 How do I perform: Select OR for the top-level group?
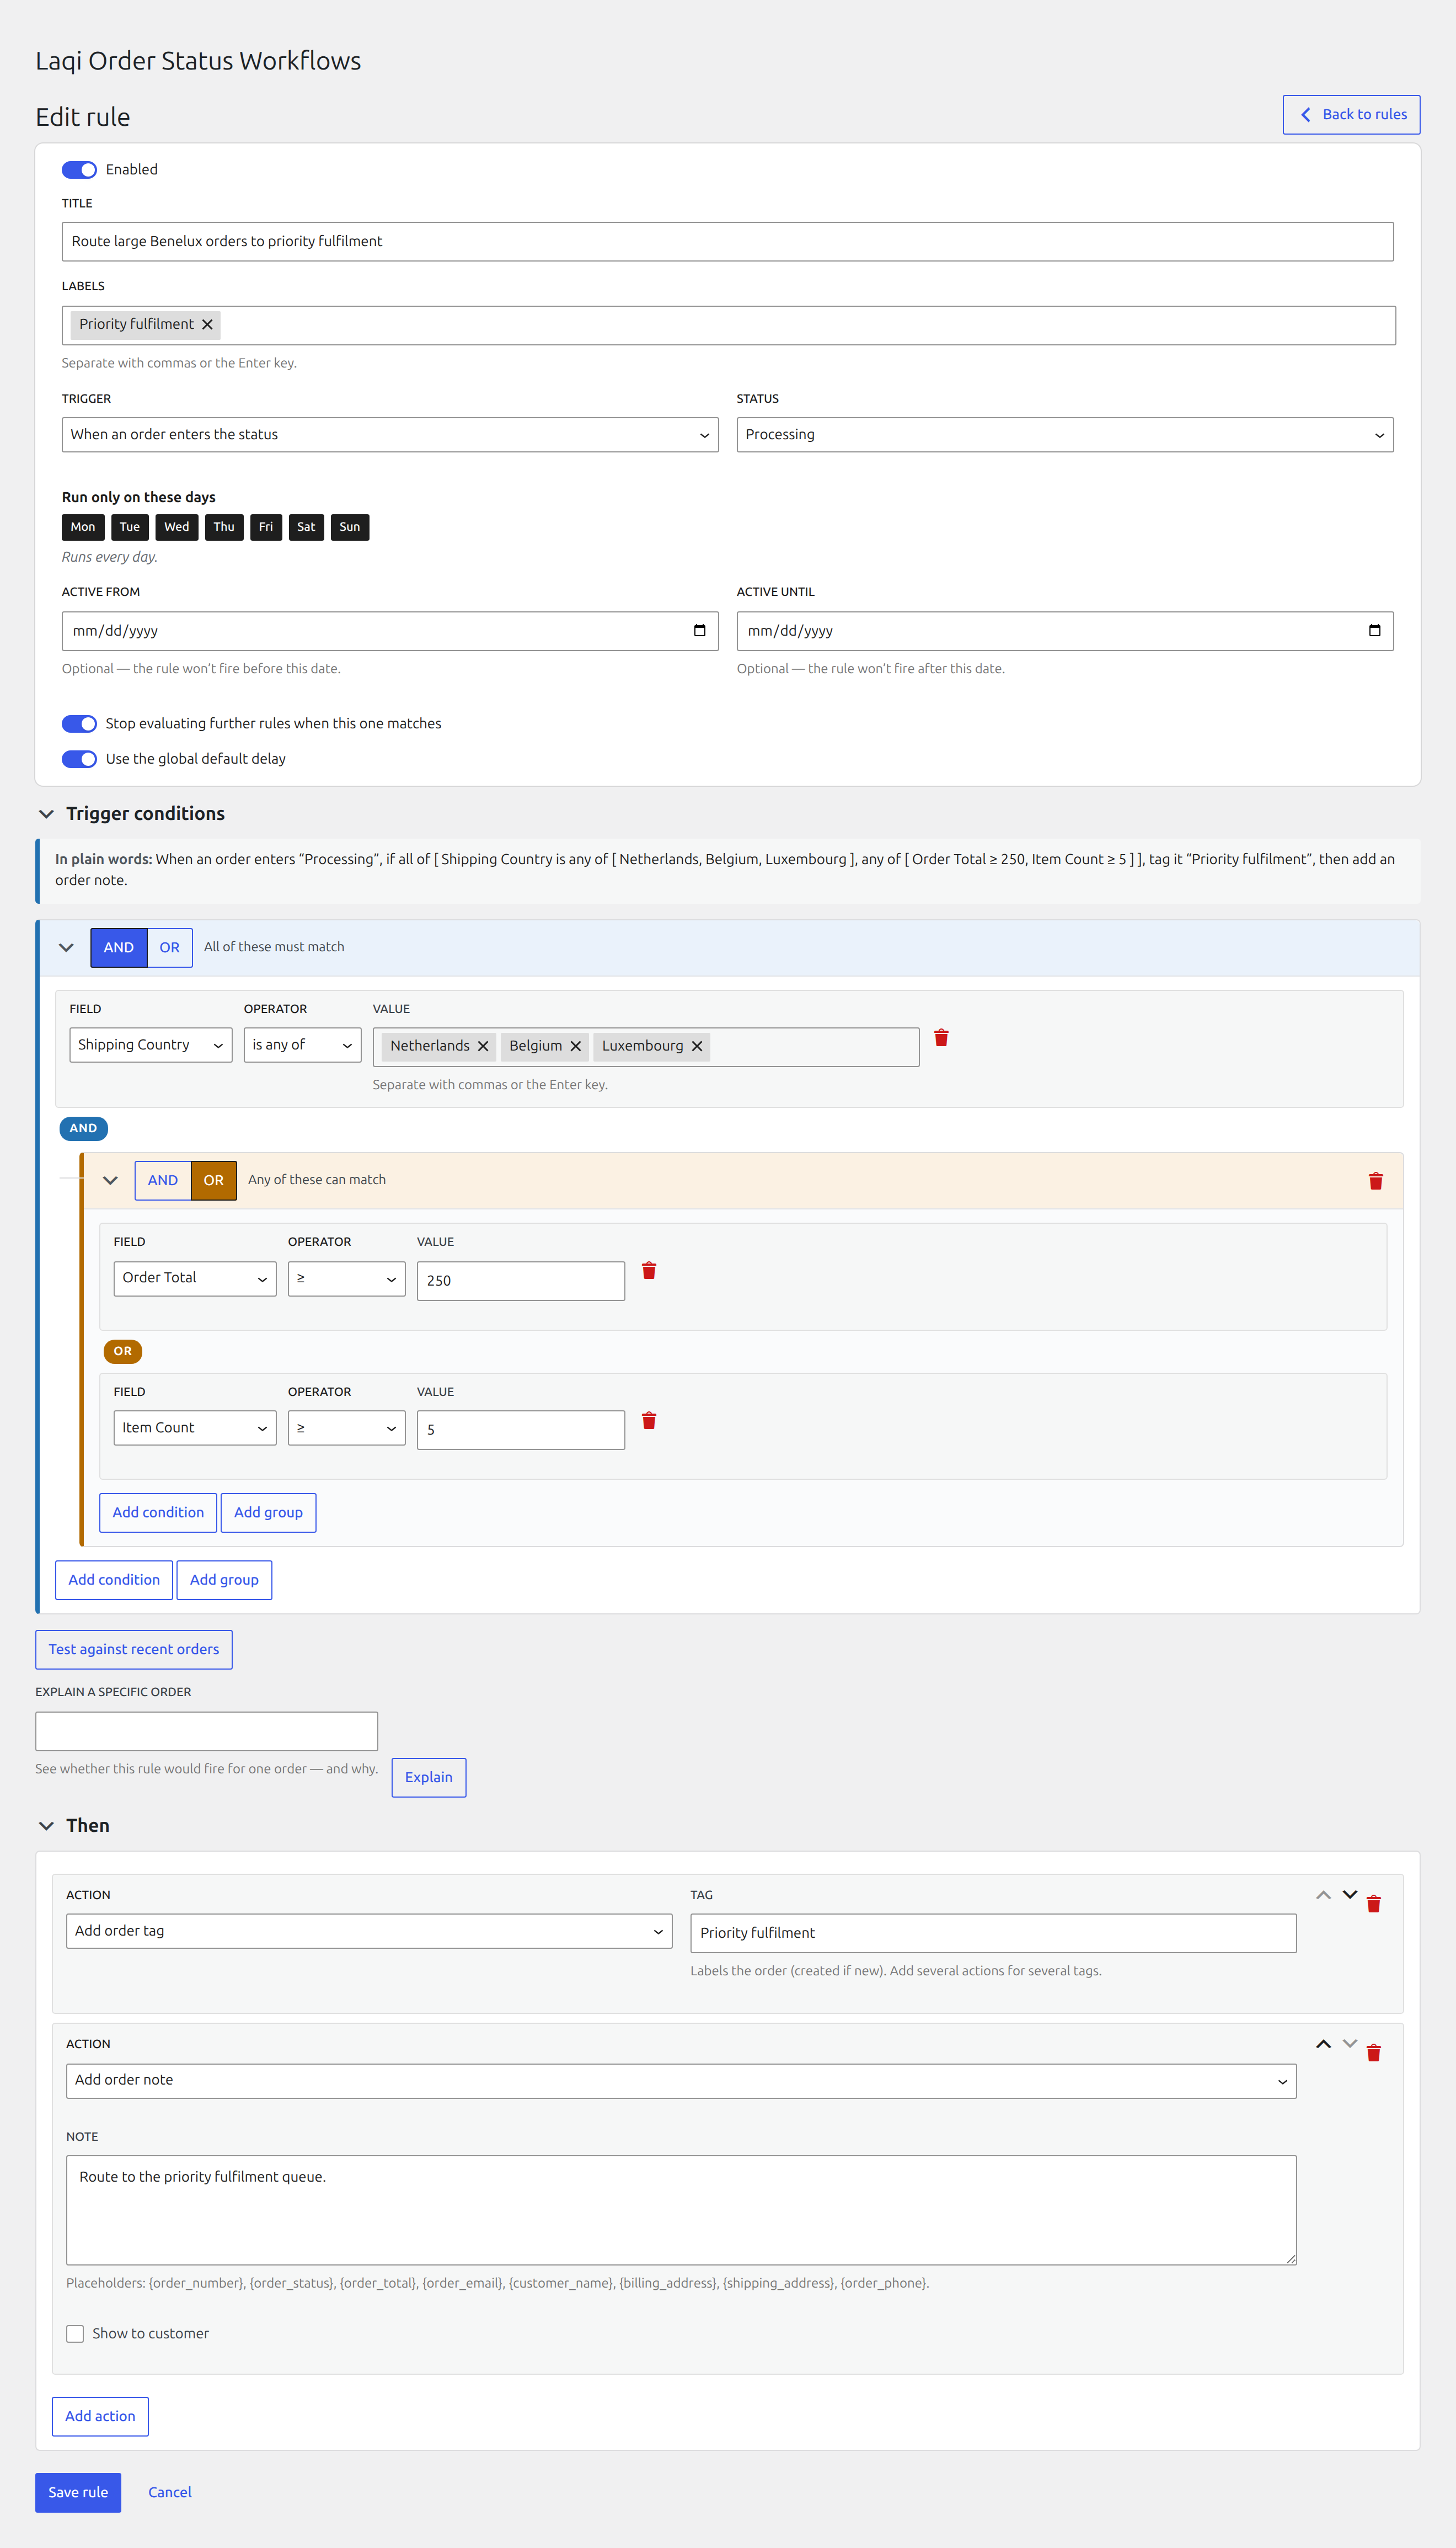pos(170,947)
